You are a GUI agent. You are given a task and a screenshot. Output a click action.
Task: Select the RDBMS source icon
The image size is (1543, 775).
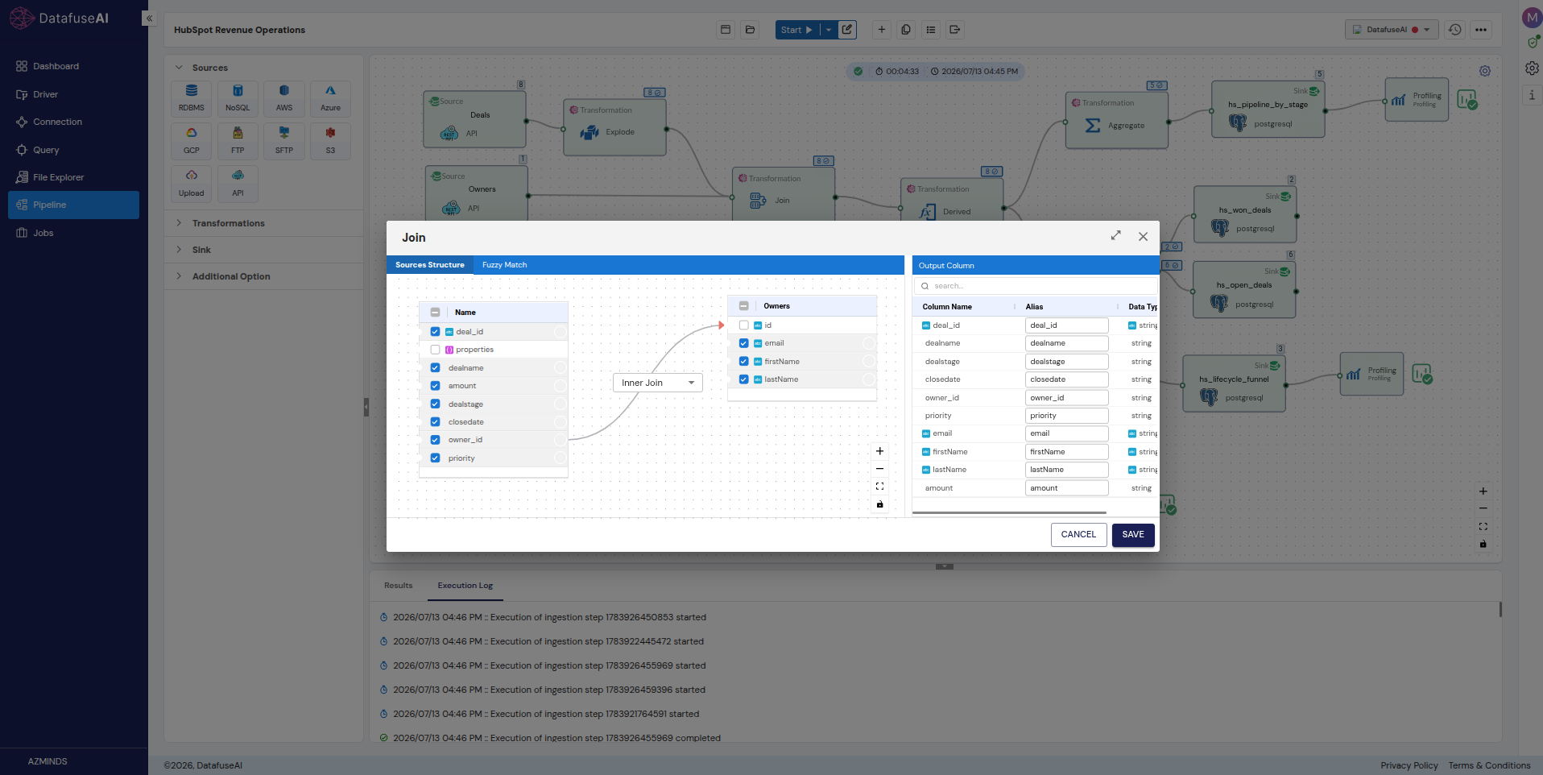191,97
